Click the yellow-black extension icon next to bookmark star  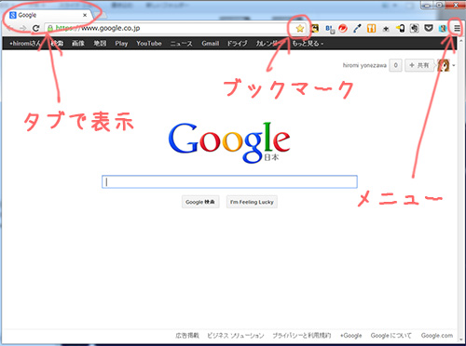(315, 29)
